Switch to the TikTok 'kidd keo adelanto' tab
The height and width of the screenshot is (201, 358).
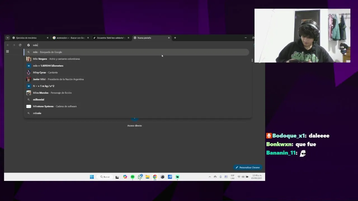click(111, 38)
